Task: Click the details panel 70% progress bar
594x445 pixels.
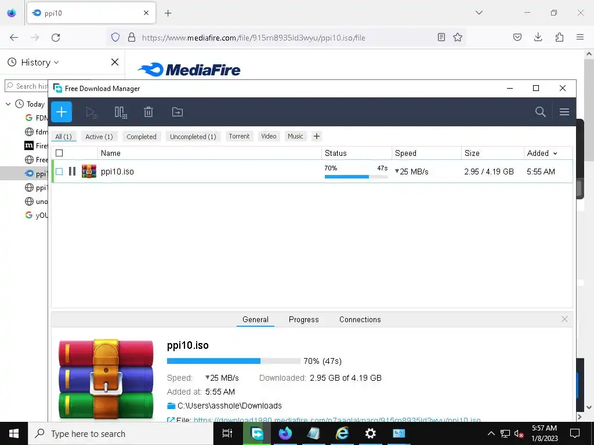Action: coord(233,361)
